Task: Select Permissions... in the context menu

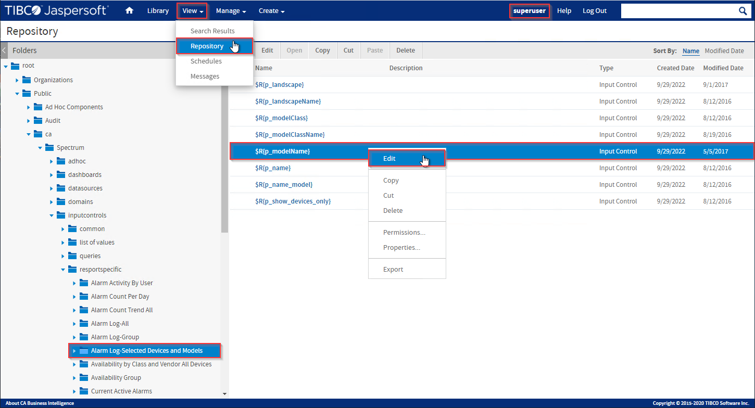Action: (404, 233)
